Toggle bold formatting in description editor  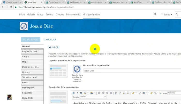tap(73, 93)
